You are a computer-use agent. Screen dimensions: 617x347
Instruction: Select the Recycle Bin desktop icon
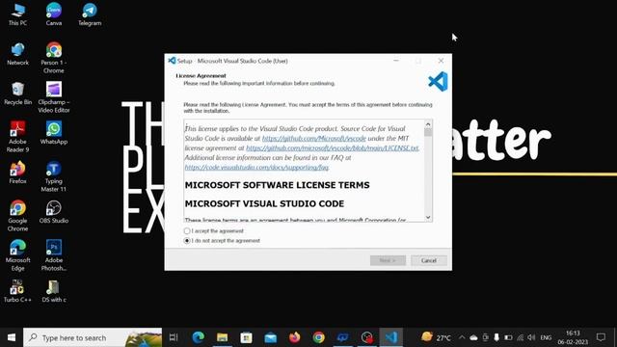(17, 93)
